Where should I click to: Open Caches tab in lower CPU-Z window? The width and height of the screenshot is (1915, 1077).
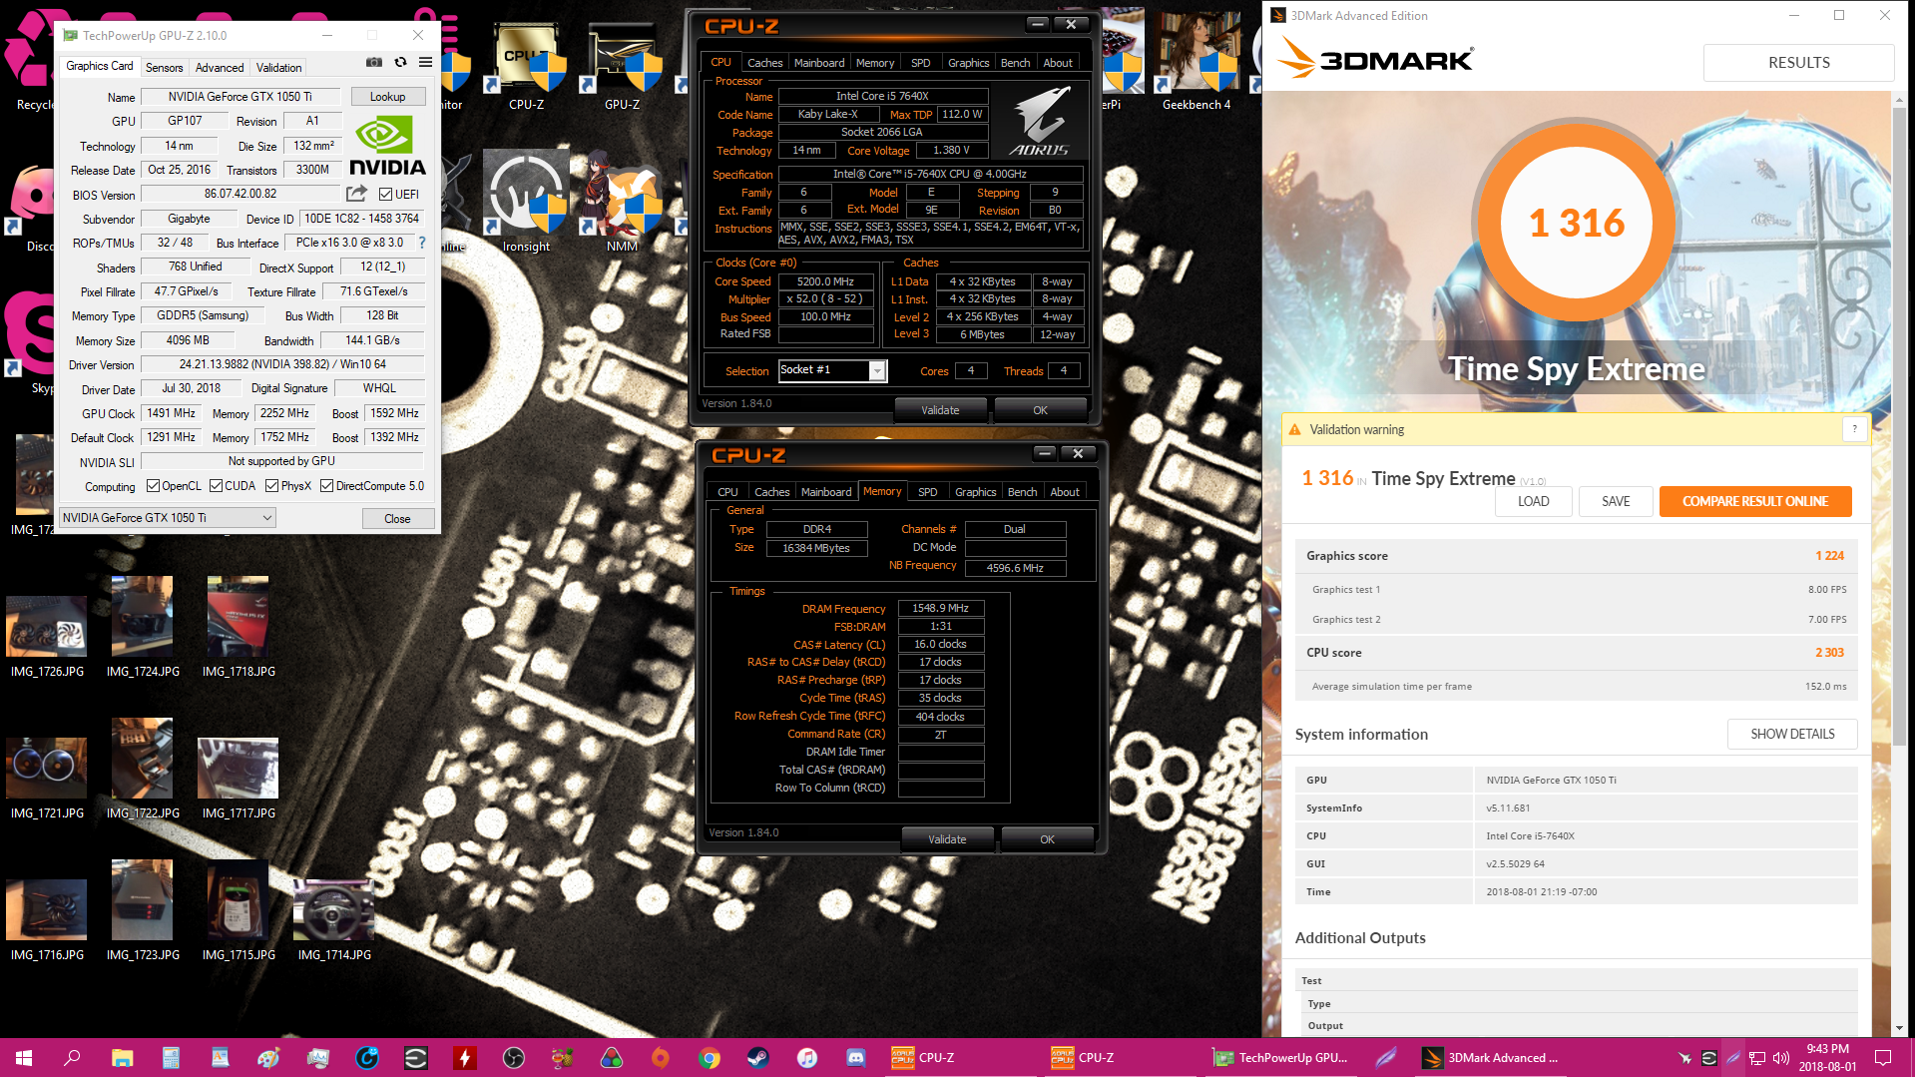pyautogui.click(x=771, y=492)
